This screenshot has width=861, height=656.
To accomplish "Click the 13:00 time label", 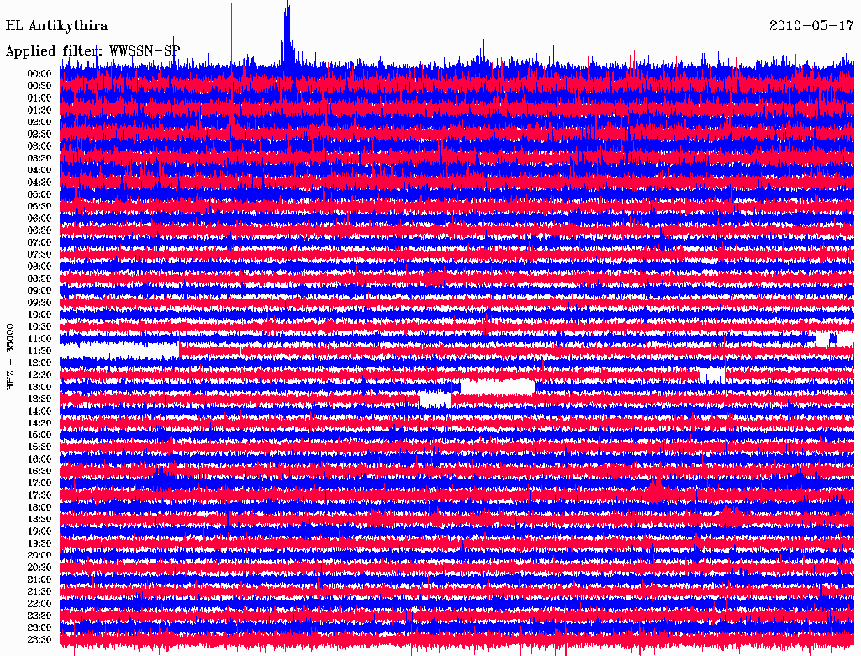I will [x=40, y=387].
